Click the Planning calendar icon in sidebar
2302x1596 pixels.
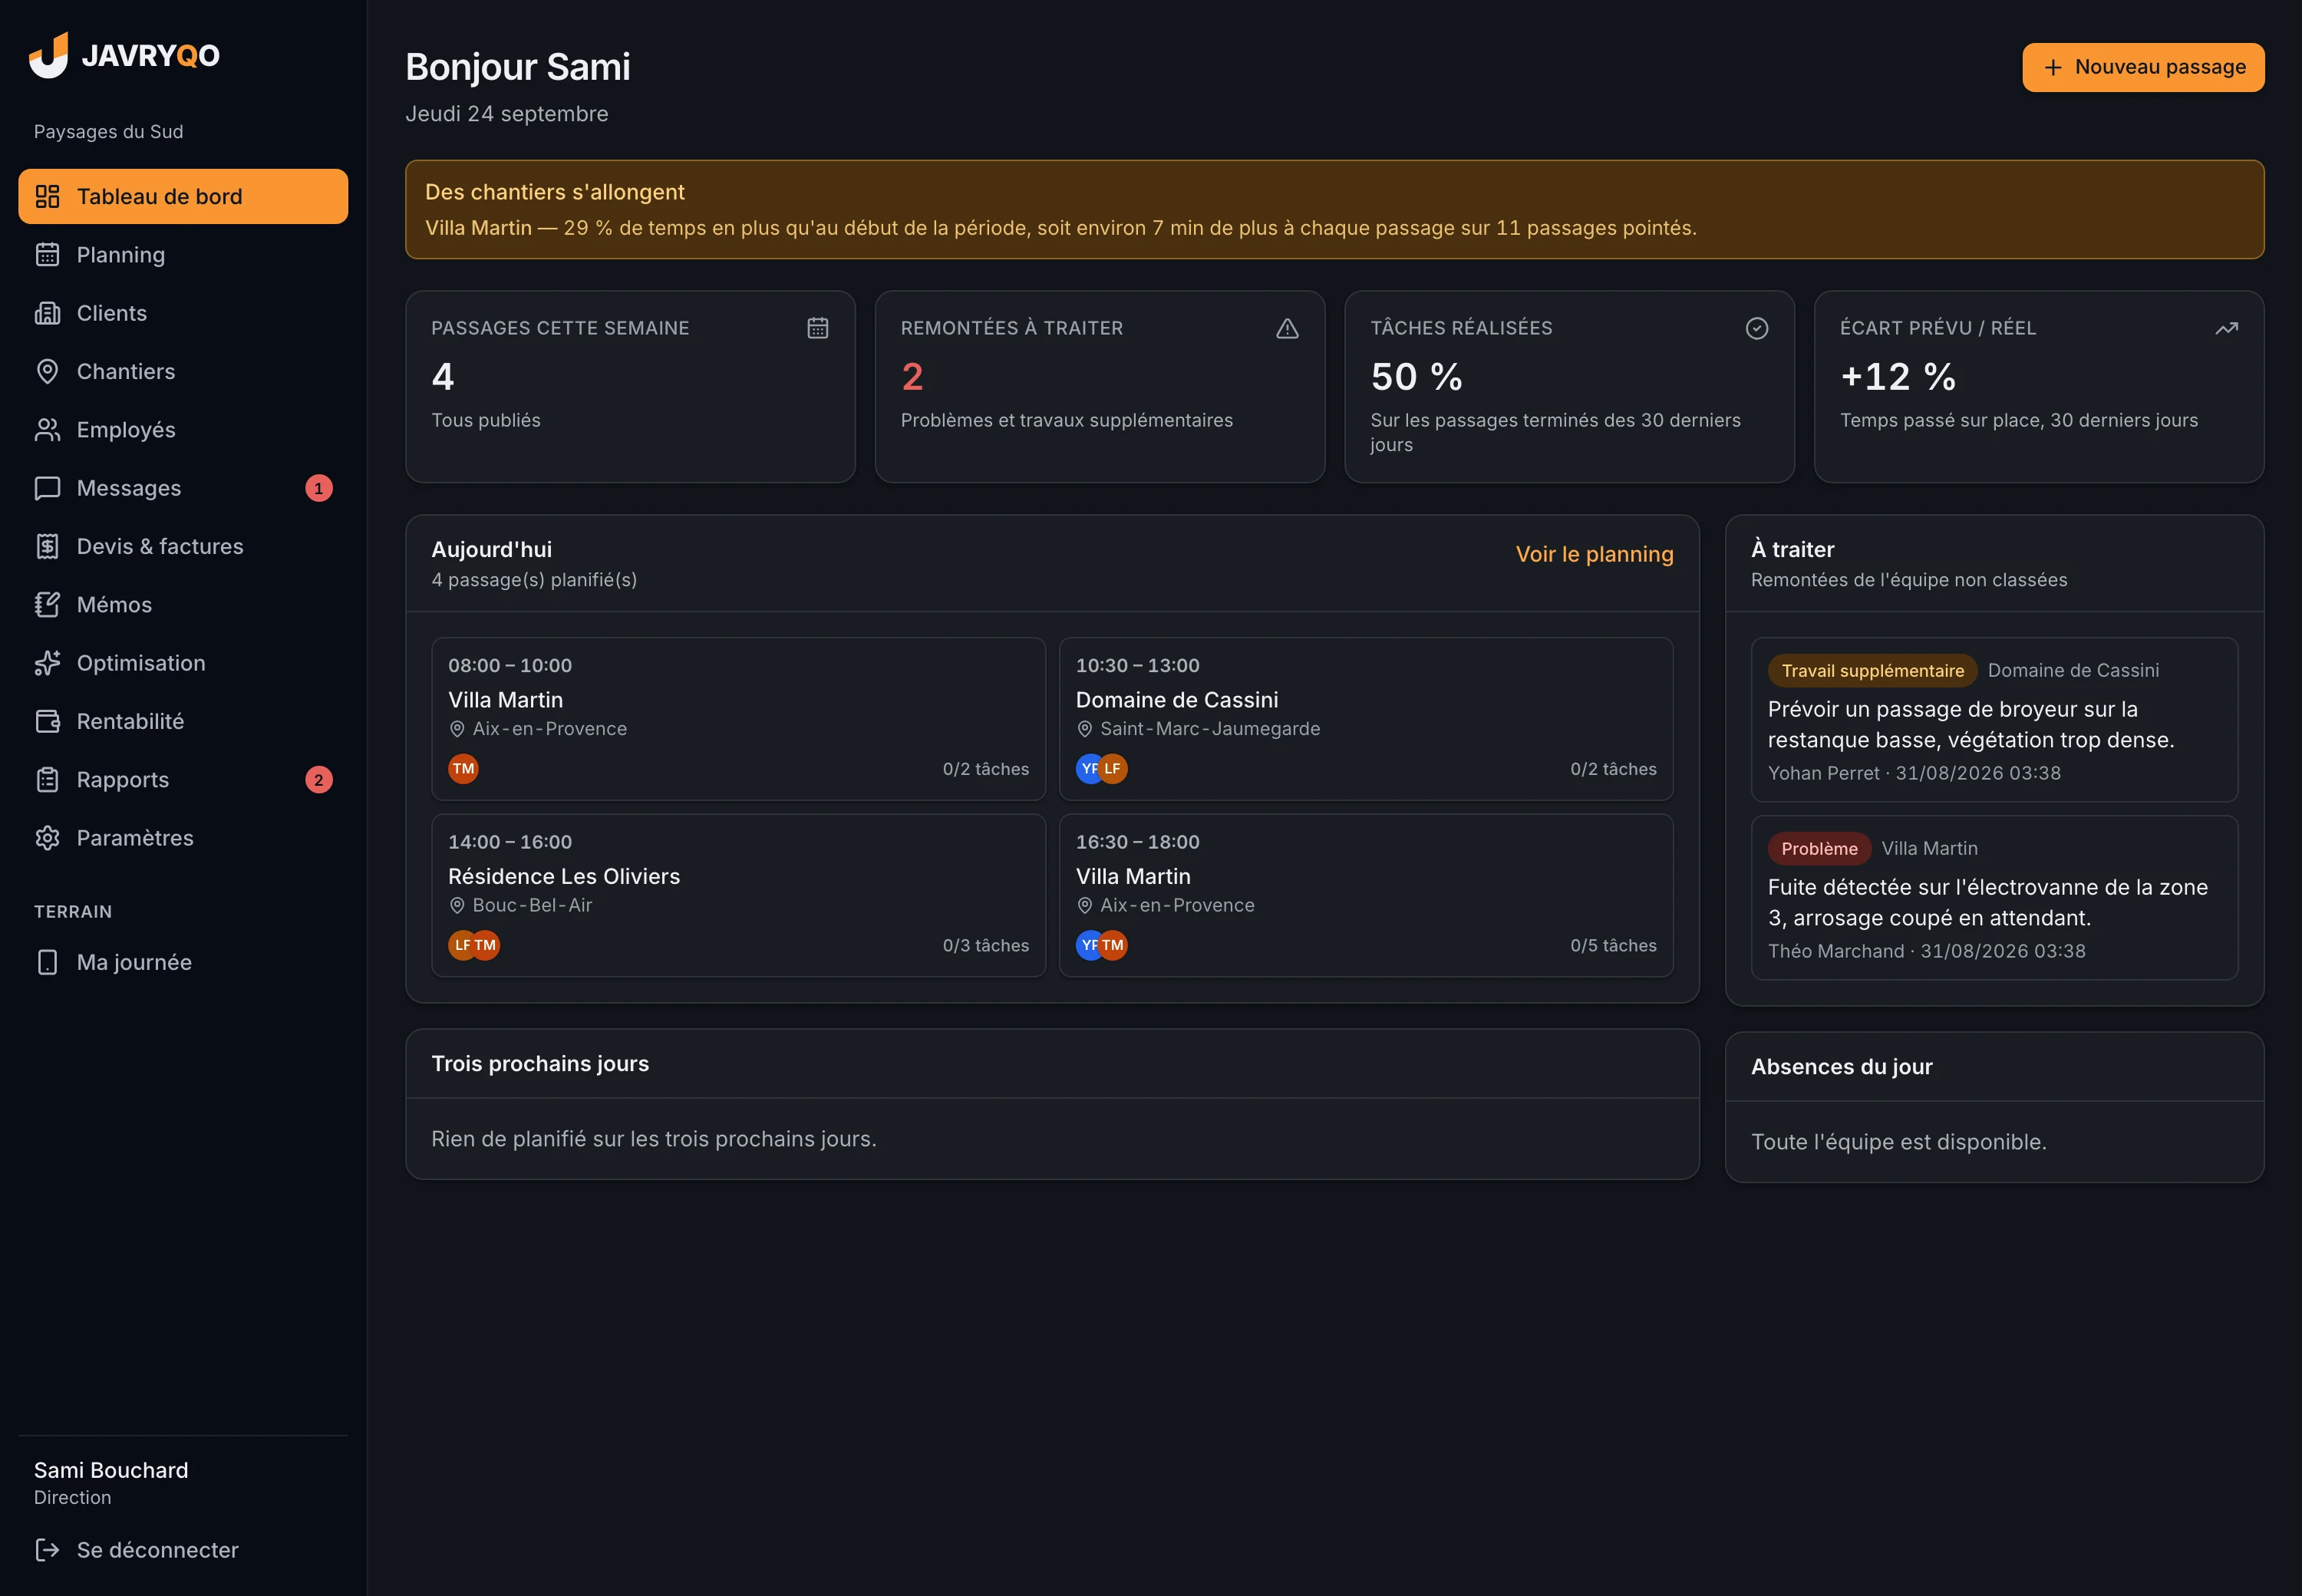click(47, 254)
